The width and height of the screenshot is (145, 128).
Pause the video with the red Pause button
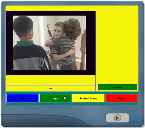[121, 98]
